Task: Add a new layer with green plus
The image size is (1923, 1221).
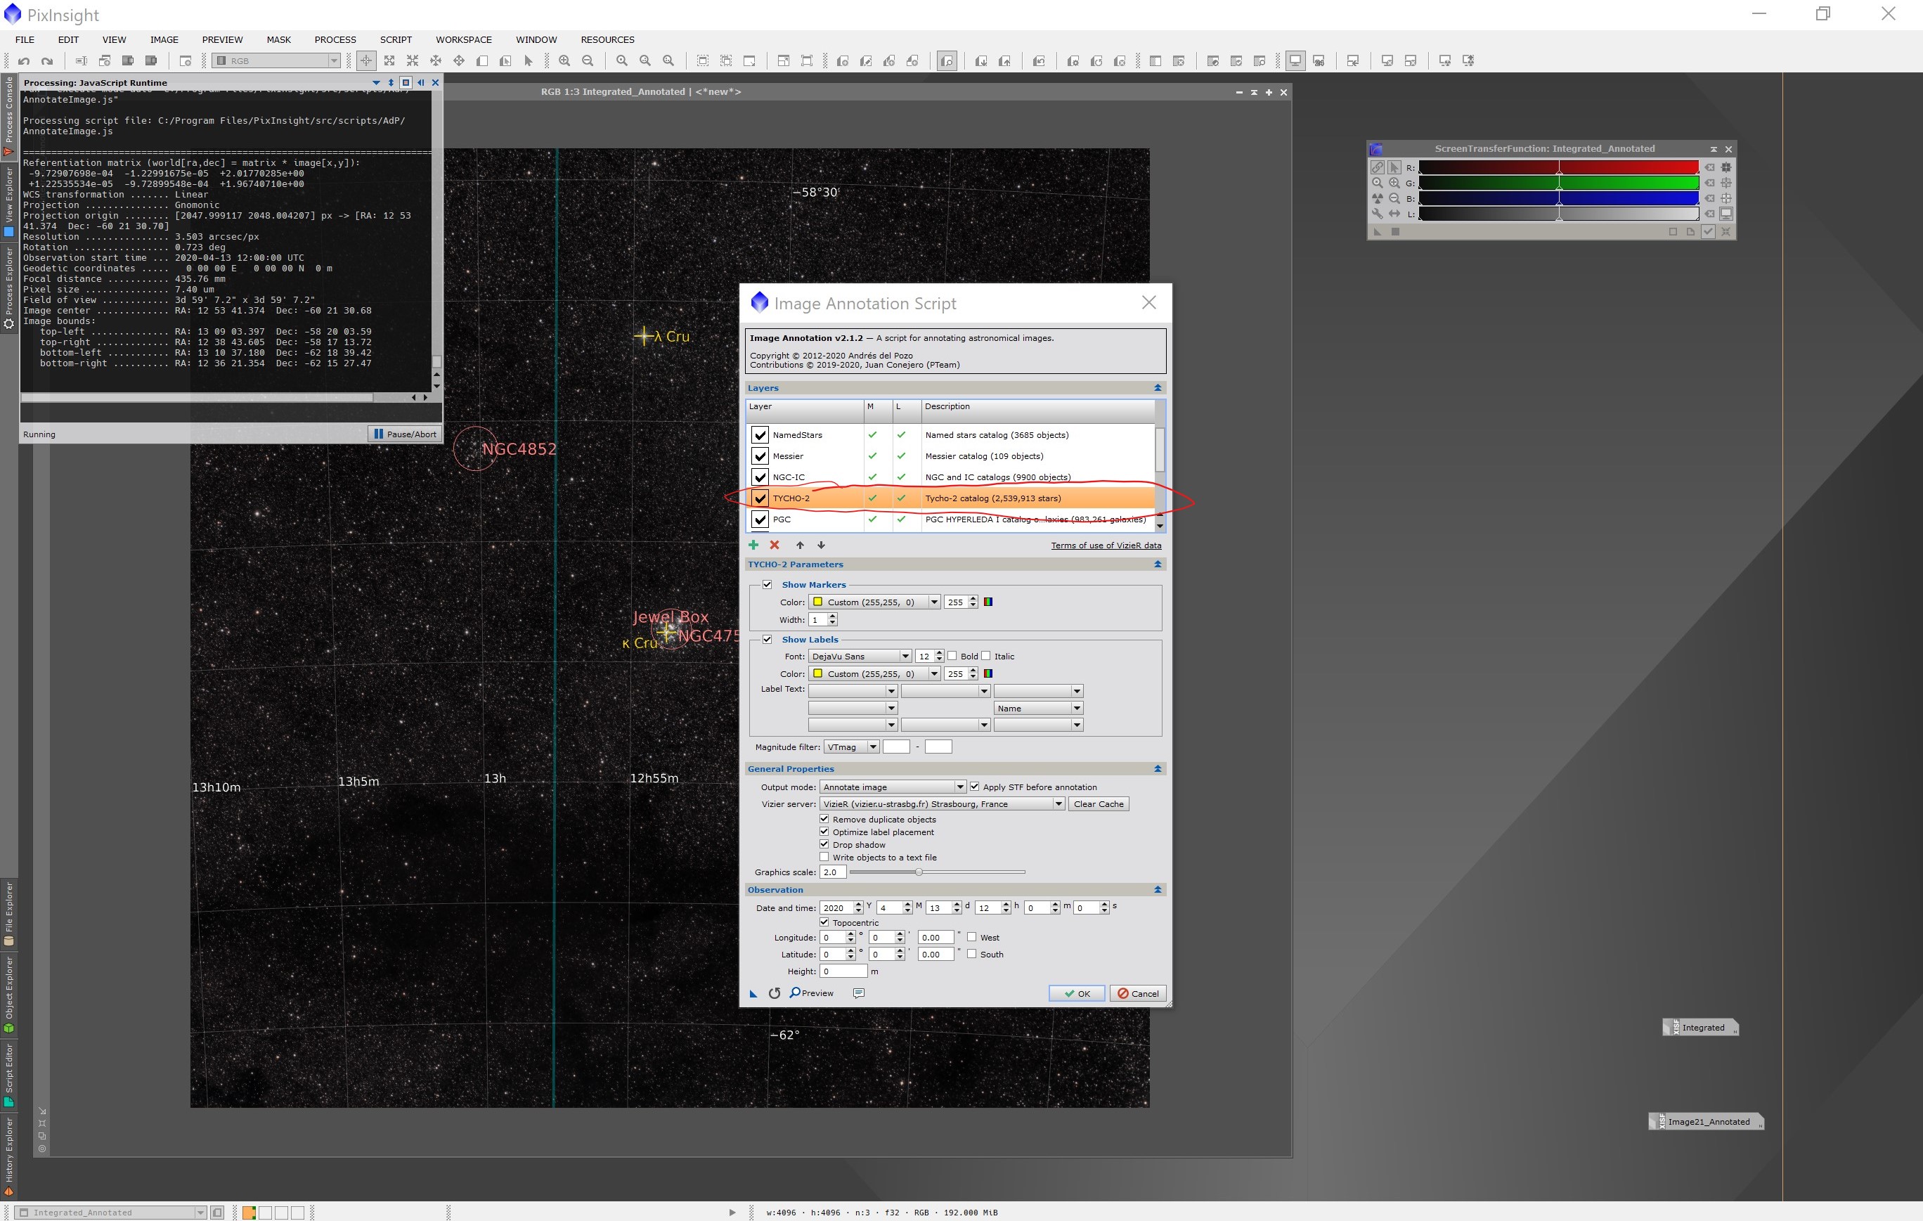Action: pyautogui.click(x=753, y=545)
